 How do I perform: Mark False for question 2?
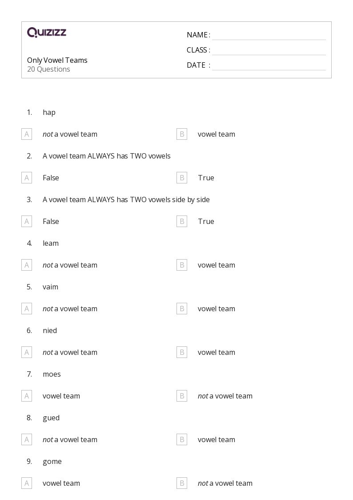tap(27, 178)
